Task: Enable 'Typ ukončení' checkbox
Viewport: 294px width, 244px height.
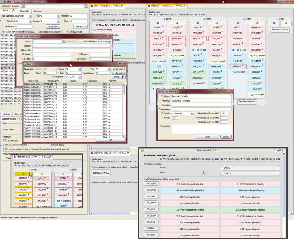Action: pos(5,141)
